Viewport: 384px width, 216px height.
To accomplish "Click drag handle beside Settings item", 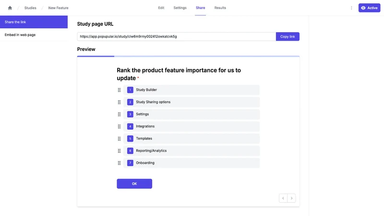I will (x=119, y=114).
